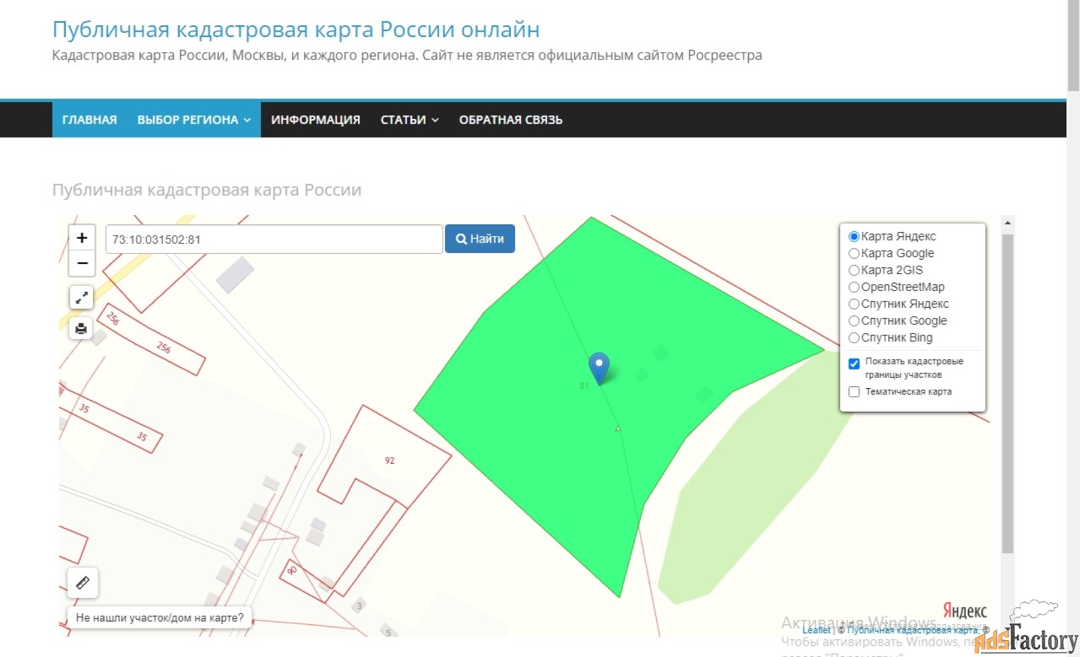
Task: Open the Статьи dropdown menu
Action: pyautogui.click(x=409, y=120)
